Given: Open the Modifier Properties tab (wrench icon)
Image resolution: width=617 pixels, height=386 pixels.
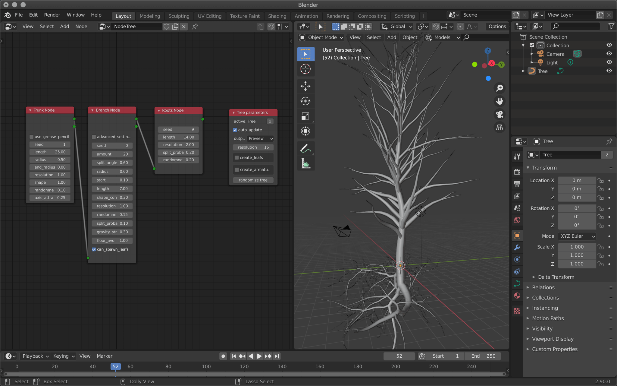Looking at the screenshot, I should click(517, 248).
